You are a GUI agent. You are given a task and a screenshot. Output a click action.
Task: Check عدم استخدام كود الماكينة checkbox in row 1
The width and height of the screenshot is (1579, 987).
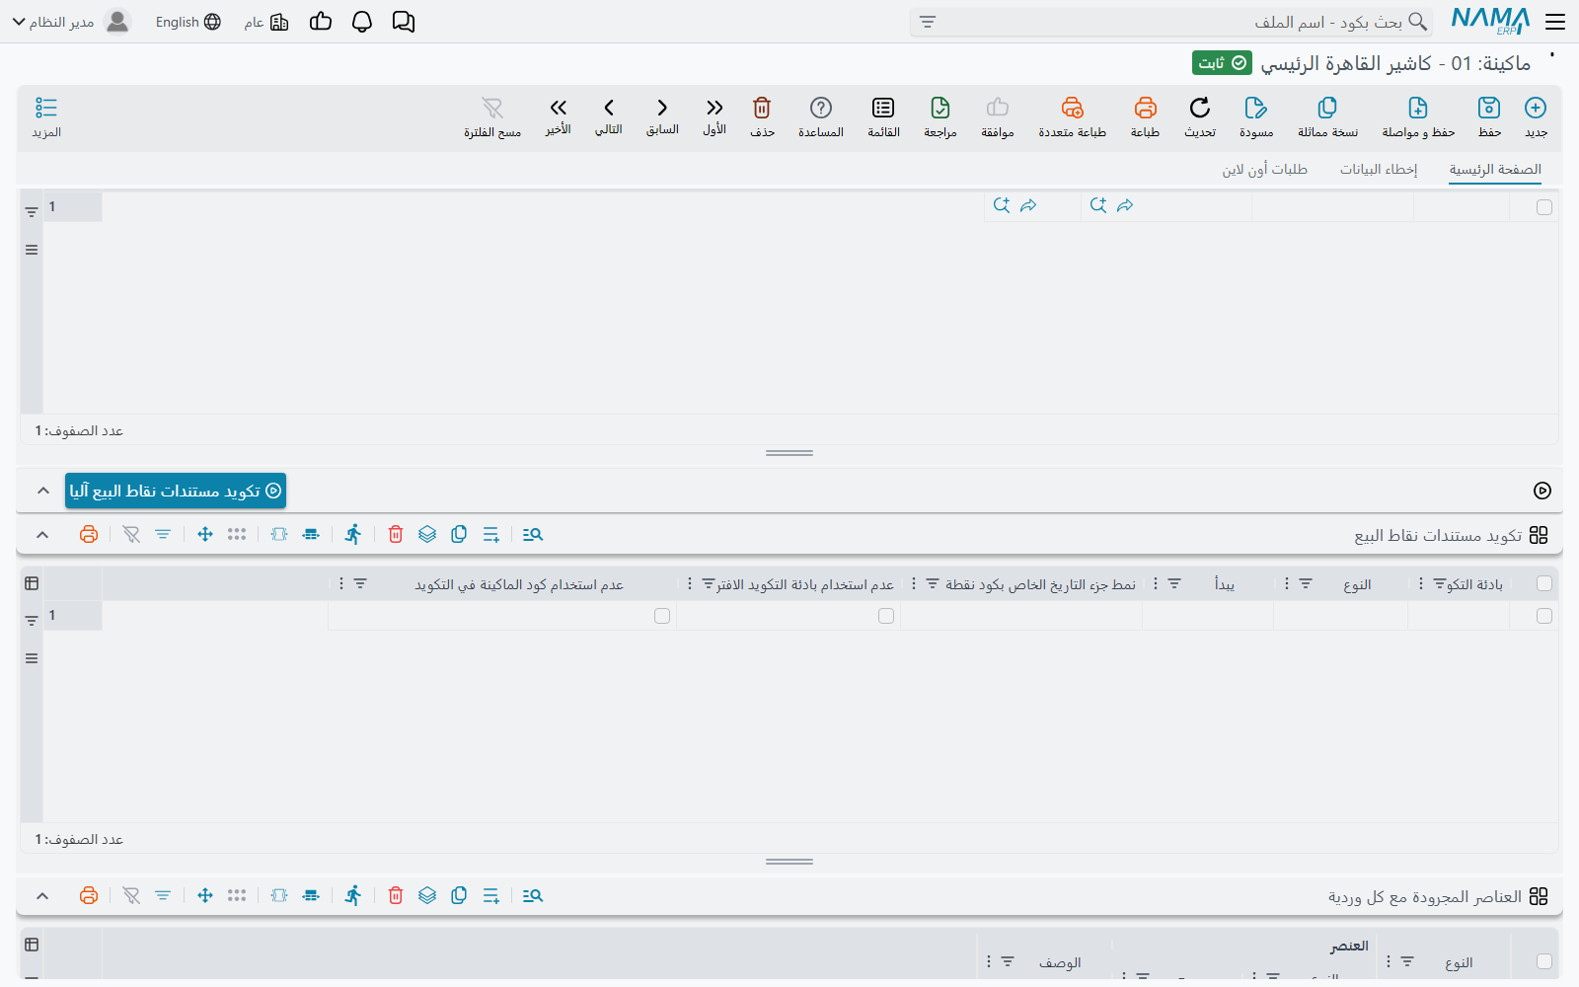[662, 616]
